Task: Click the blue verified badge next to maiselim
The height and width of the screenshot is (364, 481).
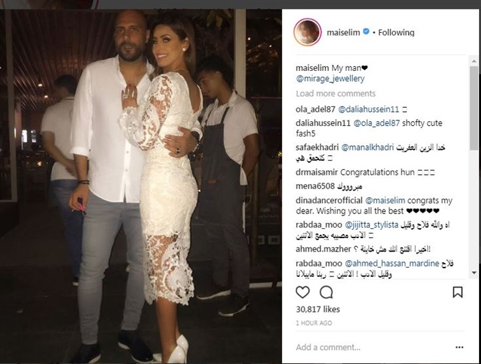Action: click(x=366, y=31)
